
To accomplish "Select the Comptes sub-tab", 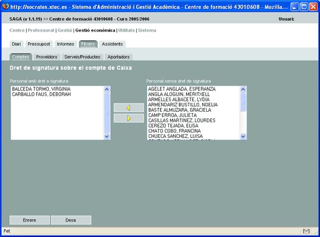I will click(20, 57).
